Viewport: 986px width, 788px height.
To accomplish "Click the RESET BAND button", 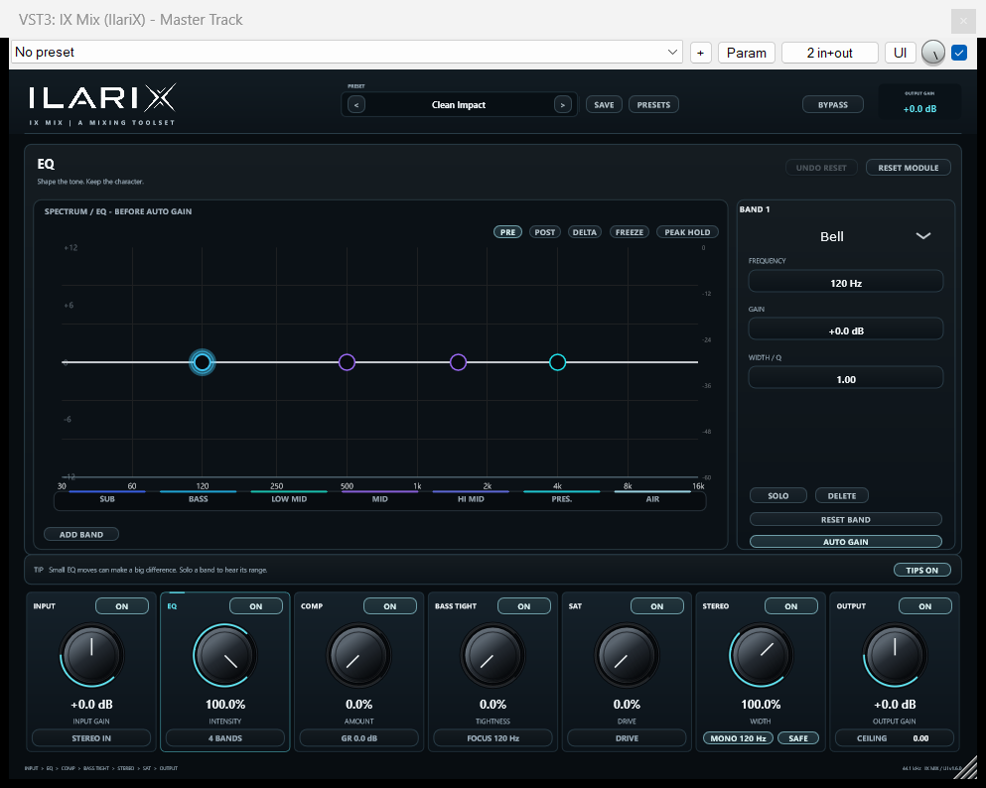I will (846, 520).
